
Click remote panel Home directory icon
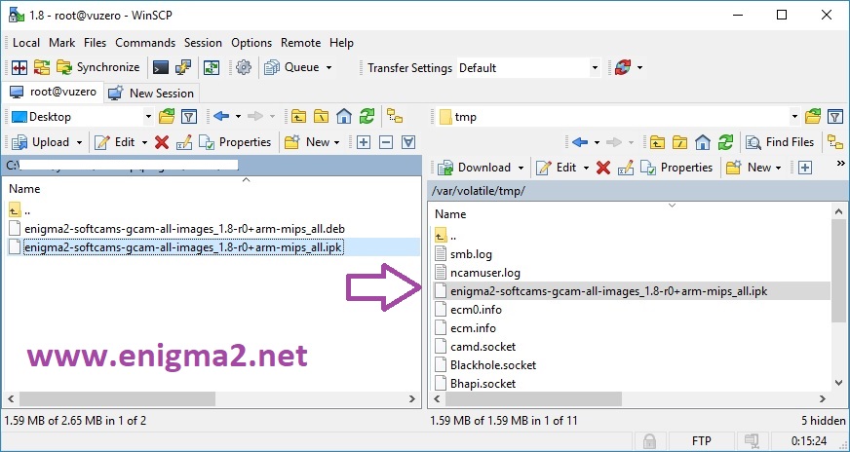[703, 142]
